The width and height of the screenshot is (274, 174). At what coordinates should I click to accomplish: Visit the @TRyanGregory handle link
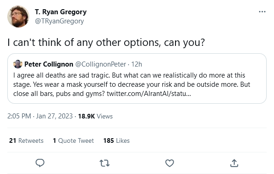click(59, 21)
